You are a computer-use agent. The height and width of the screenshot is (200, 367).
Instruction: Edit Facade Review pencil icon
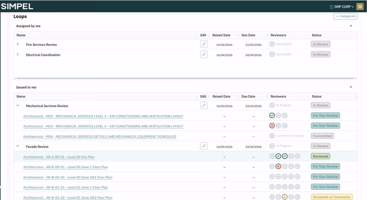(x=204, y=146)
